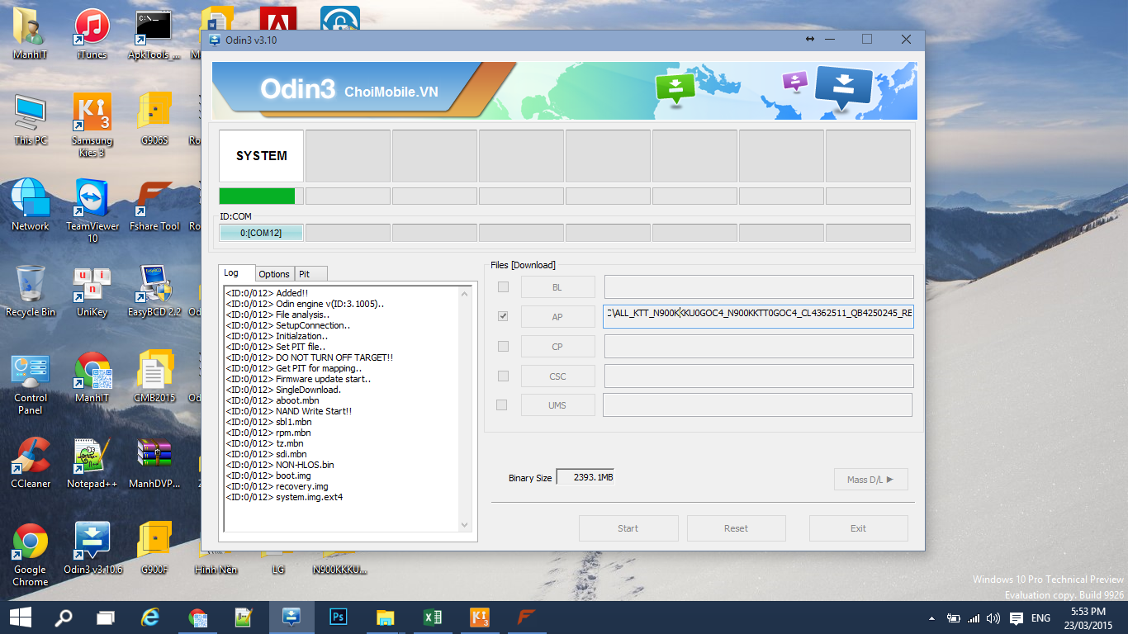
Task: Open taskbar search magnifier
Action: pyautogui.click(x=63, y=617)
